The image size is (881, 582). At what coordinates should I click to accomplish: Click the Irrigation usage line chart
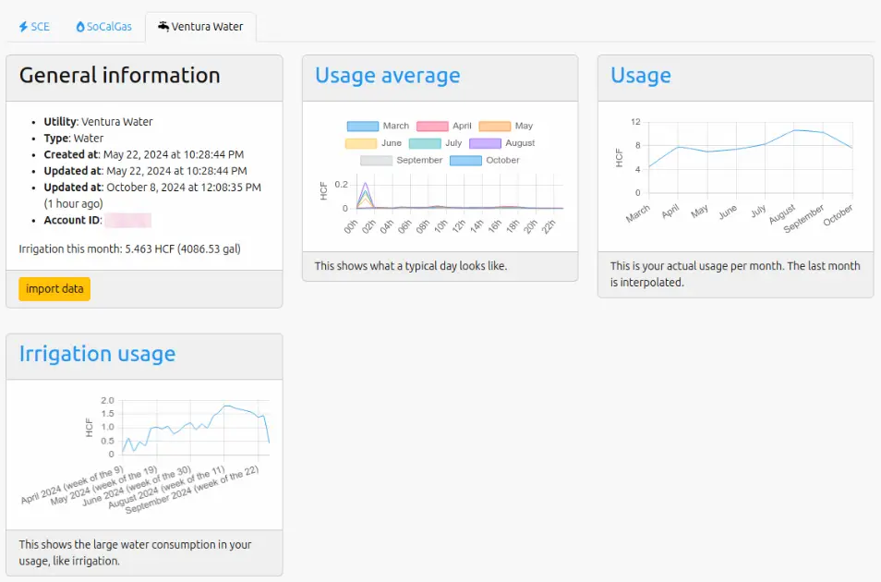pyautogui.click(x=194, y=427)
